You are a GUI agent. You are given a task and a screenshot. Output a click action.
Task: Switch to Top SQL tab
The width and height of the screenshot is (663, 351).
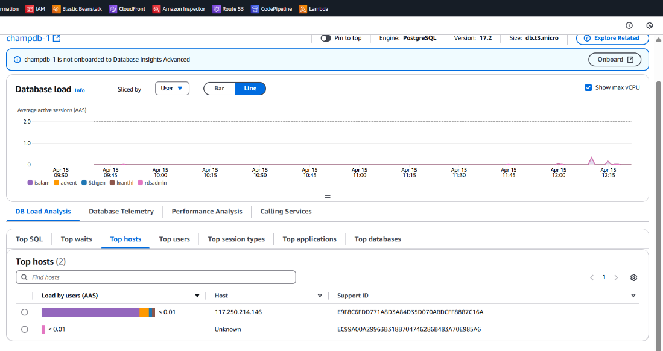click(29, 239)
